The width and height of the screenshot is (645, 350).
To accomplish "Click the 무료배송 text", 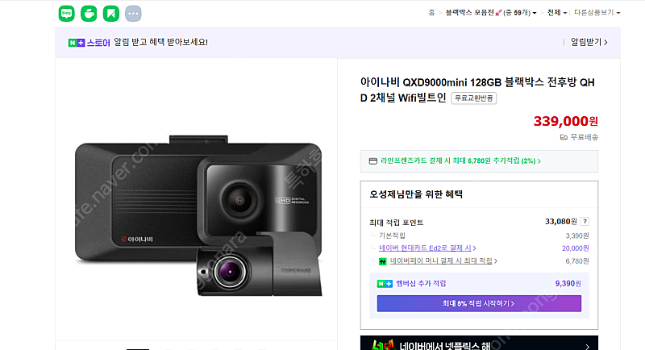I will coord(584,137).
